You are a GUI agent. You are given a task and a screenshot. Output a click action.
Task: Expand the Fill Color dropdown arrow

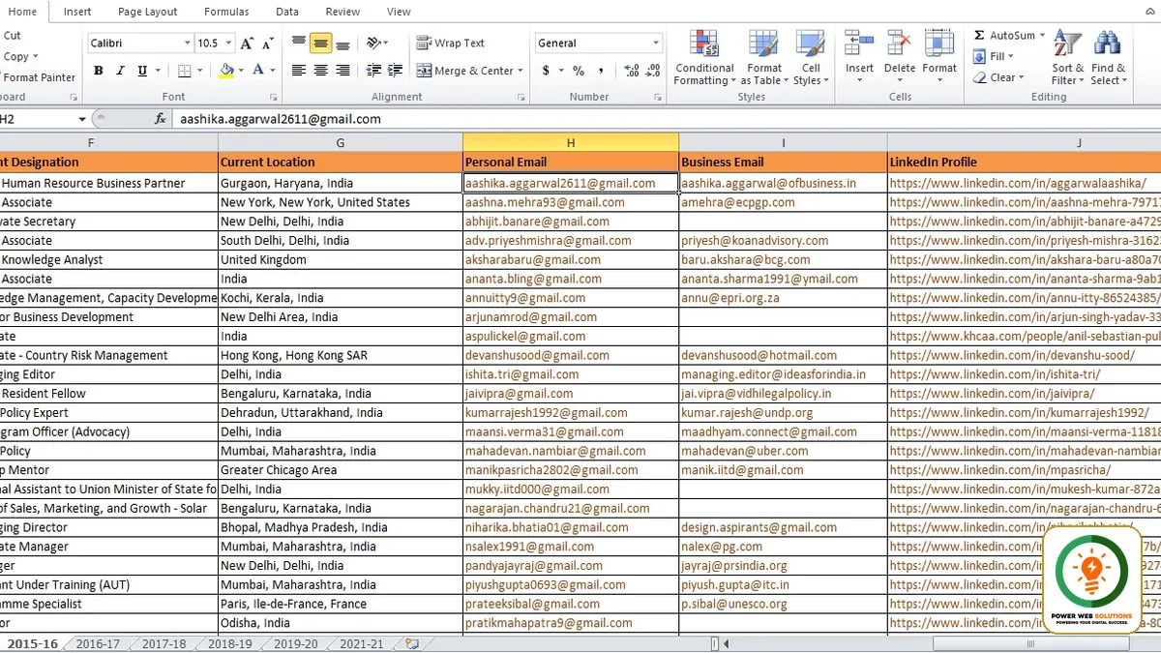click(241, 71)
